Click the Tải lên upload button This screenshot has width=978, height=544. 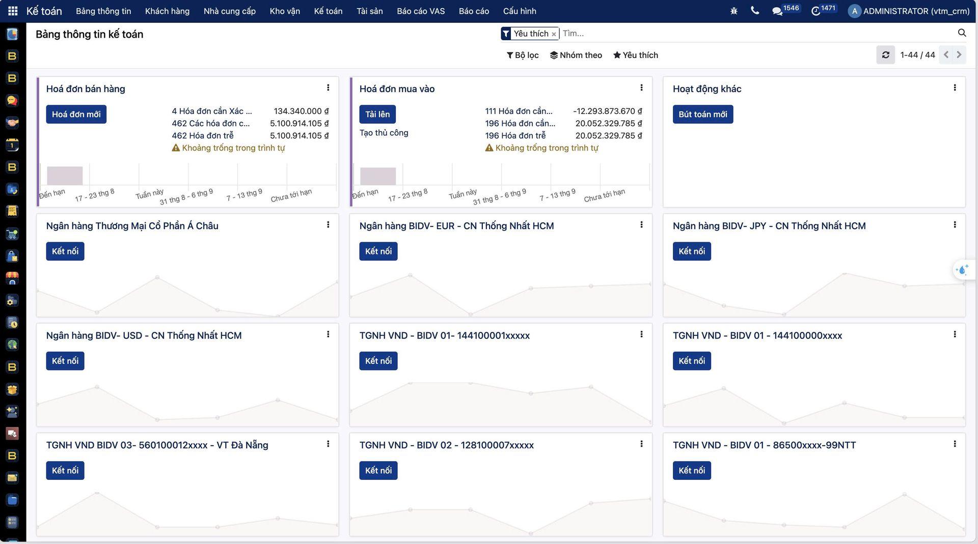coord(377,114)
